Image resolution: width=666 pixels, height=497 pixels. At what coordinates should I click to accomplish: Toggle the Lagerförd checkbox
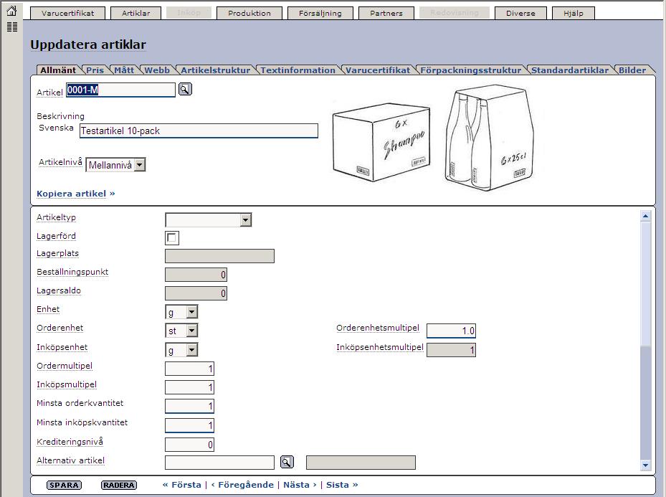coord(171,238)
